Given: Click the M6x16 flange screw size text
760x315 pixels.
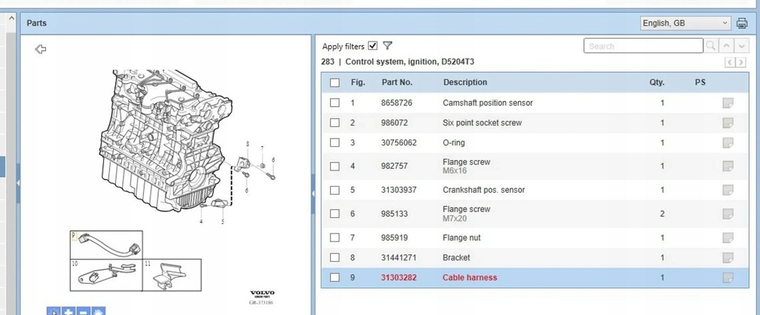Looking at the screenshot, I should 455,170.
